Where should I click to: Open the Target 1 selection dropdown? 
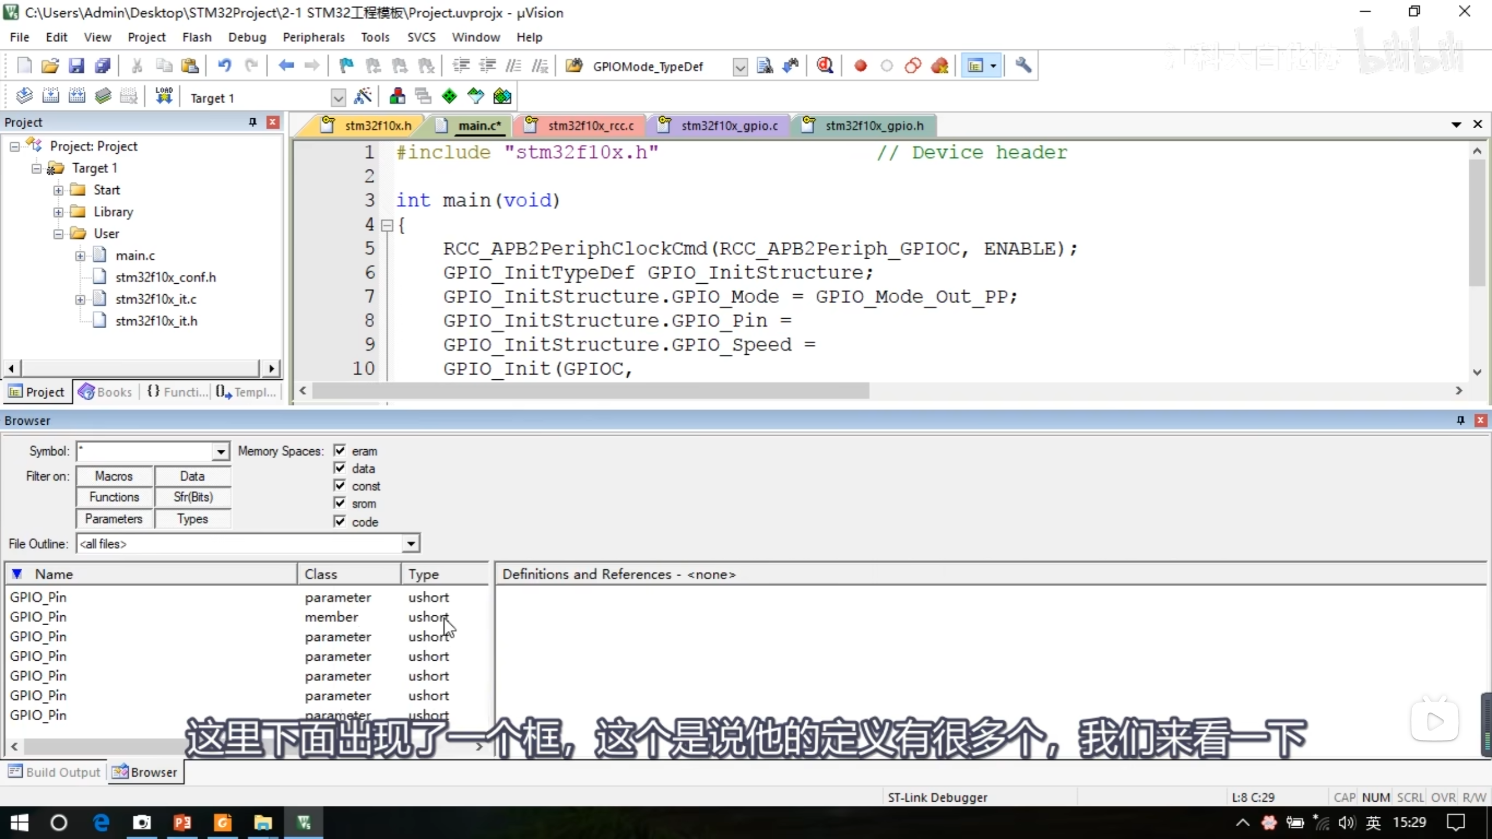click(338, 98)
